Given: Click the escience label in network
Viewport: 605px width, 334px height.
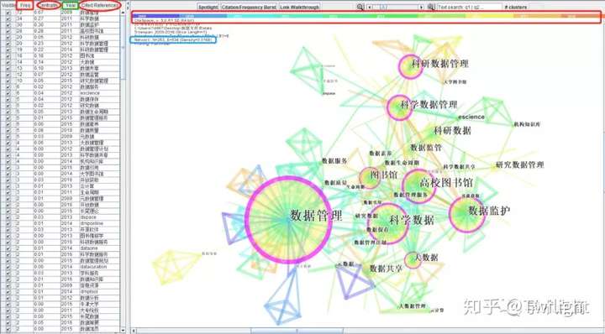Looking at the screenshot, I should pos(471,117).
